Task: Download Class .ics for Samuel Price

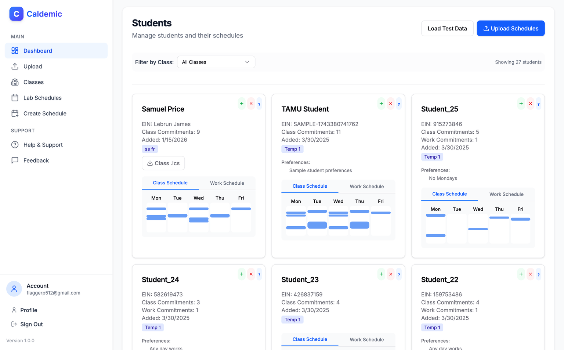Action: 163,163
